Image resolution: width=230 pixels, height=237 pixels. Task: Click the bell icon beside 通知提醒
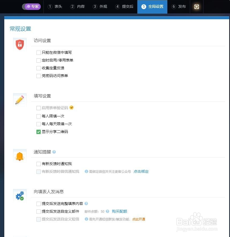click(20, 155)
